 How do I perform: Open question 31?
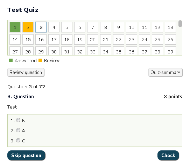67,51
